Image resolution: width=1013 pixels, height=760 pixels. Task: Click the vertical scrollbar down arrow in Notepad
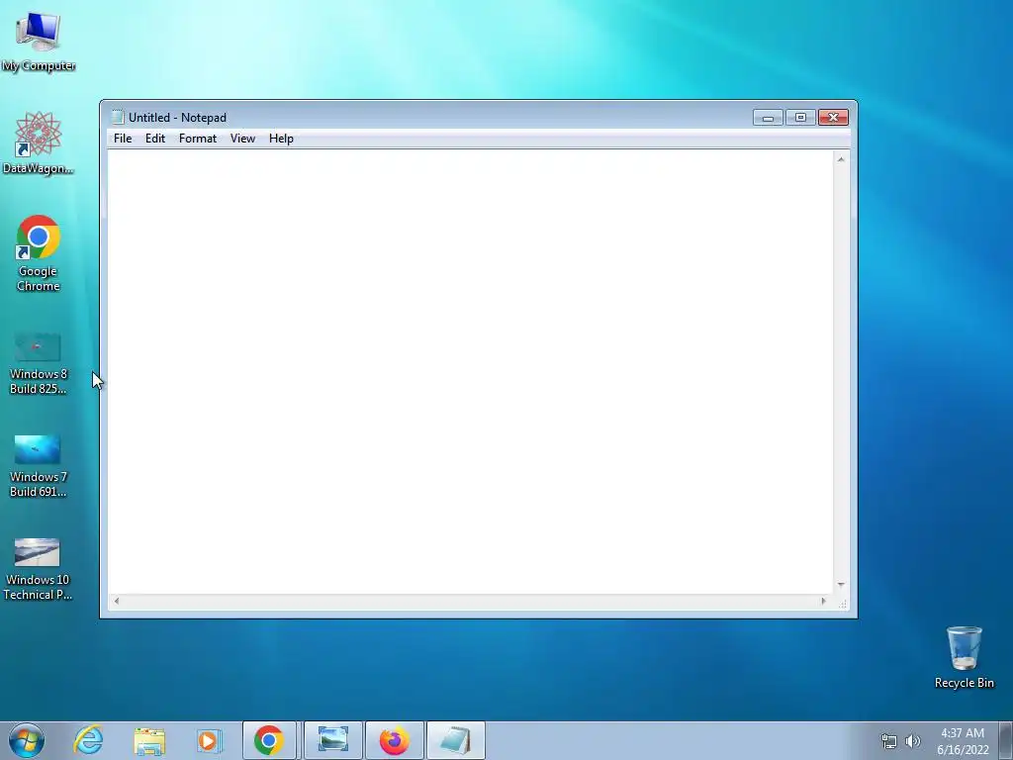click(841, 585)
